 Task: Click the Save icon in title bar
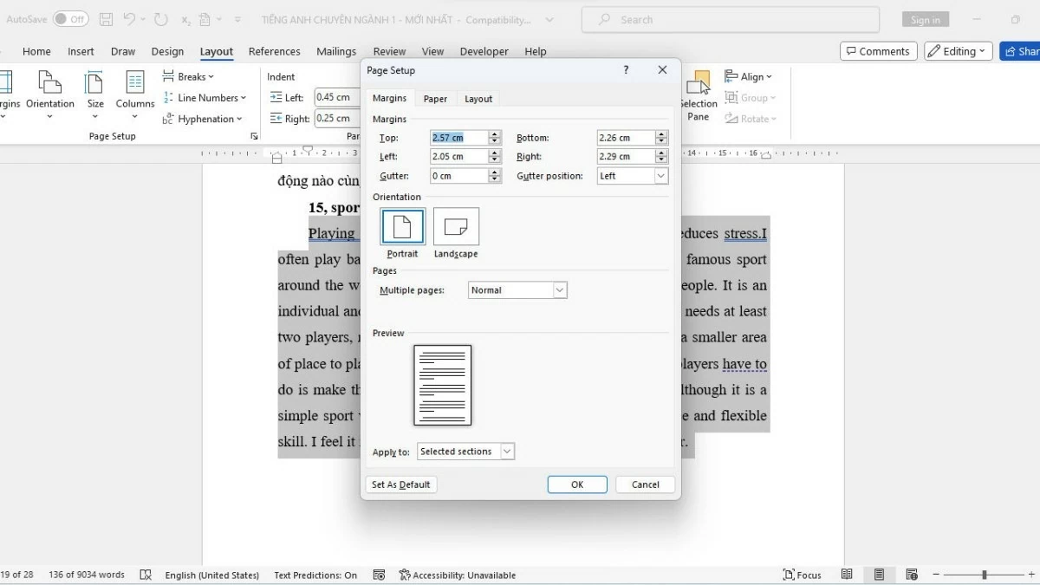[106, 19]
